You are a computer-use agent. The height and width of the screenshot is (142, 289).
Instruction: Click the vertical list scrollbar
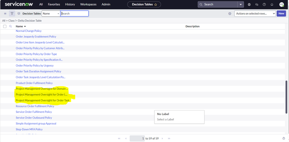coord(286,97)
